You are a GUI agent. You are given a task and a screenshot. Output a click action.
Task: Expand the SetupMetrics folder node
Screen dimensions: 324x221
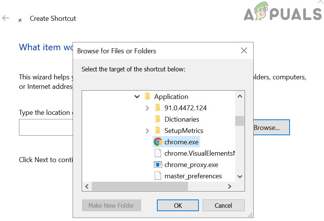[147, 131]
